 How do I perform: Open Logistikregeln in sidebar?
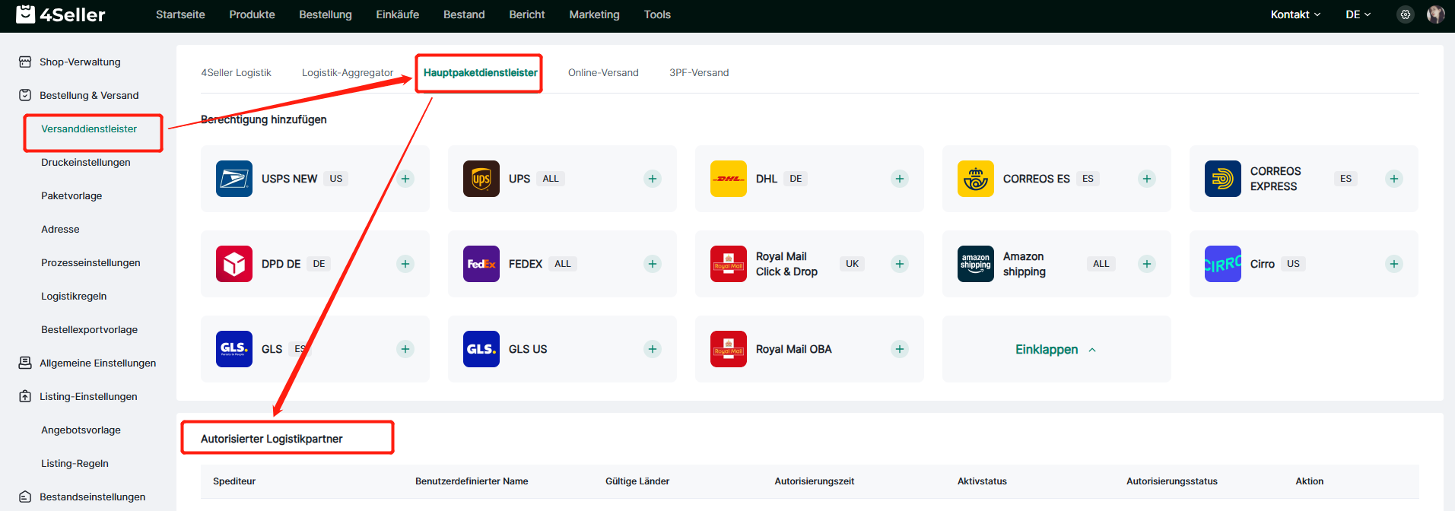74,296
